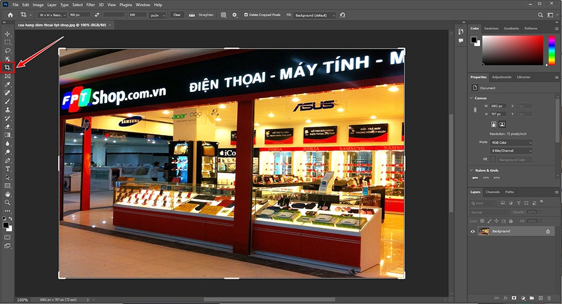The height and width of the screenshot is (304, 562).
Task: Hide the Background layer with eye icon
Action: (473, 232)
